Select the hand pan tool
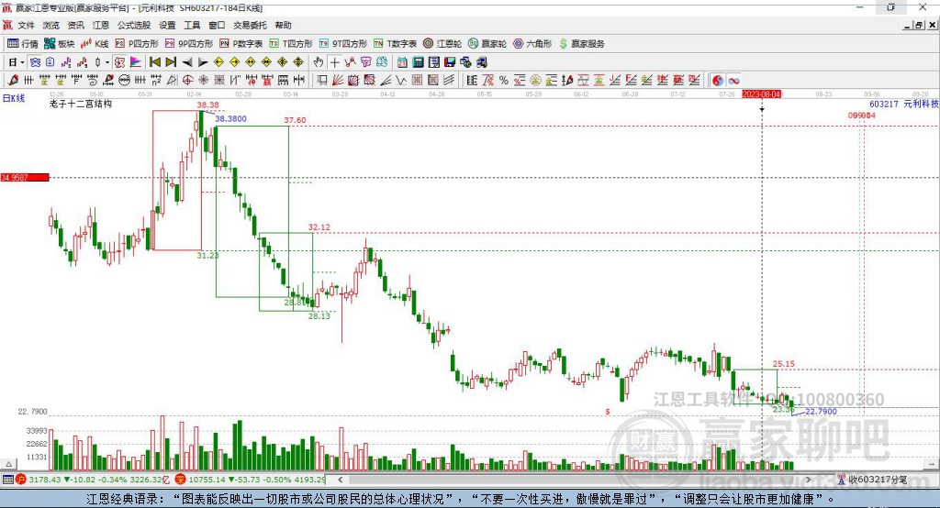This screenshot has width=940, height=508. pos(319,62)
